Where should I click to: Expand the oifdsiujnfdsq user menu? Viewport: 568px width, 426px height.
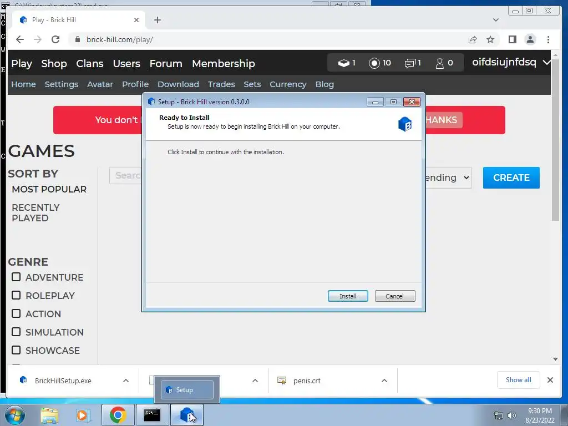point(546,62)
